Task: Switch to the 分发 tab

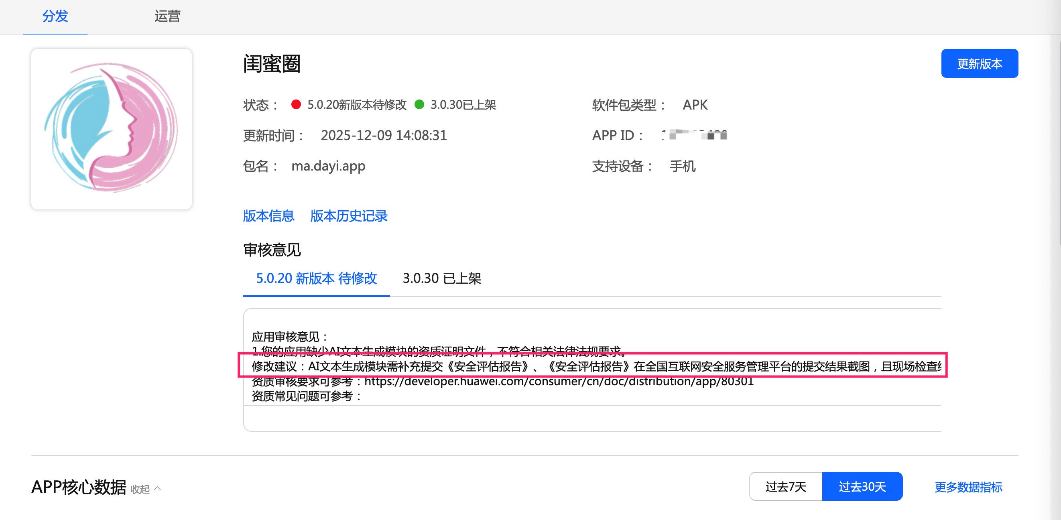Action: pos(55,16)
